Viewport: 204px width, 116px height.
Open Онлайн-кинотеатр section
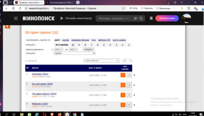tap(76, 18)
